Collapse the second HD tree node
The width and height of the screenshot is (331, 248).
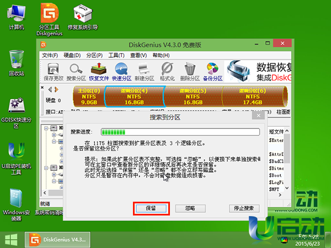pos(46,168)
